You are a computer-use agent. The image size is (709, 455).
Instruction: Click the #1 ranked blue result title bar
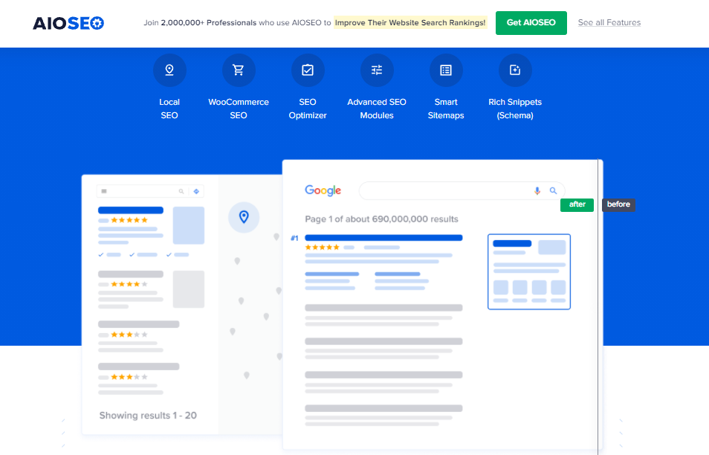point(383,237)
